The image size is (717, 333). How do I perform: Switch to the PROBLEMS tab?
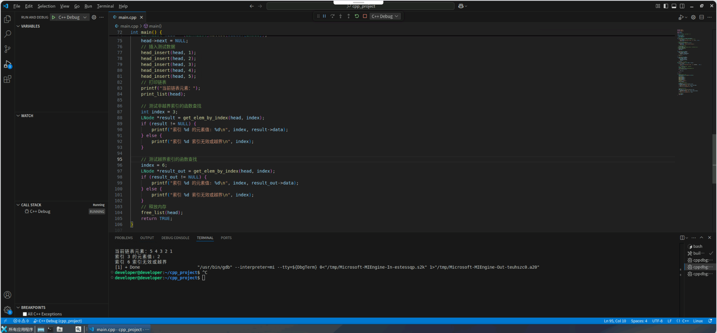tap(124, 238)
